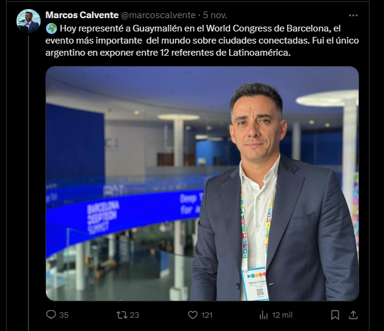
Task: Click the 121 likes count
Action: (207, 315)
